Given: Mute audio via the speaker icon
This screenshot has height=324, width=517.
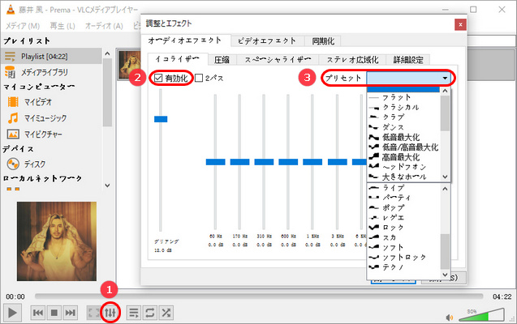Looking at the screenshot, I should (450, 318).
